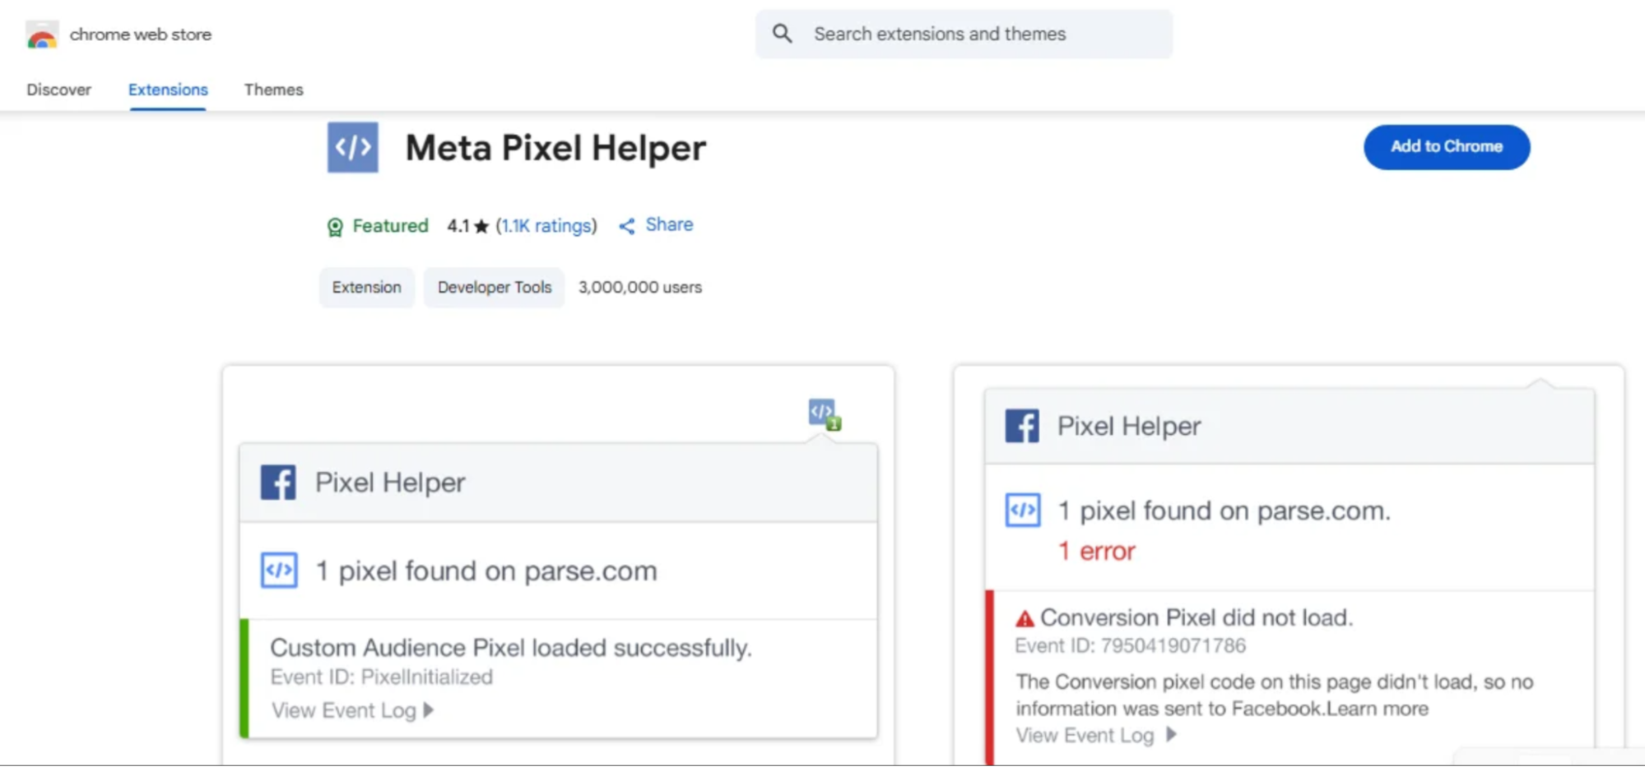Expand View Event Log under Custom Audience Pixel

[352, 710]
